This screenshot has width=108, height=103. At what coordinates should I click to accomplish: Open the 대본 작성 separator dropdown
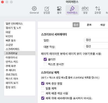(x=96, y=46)
